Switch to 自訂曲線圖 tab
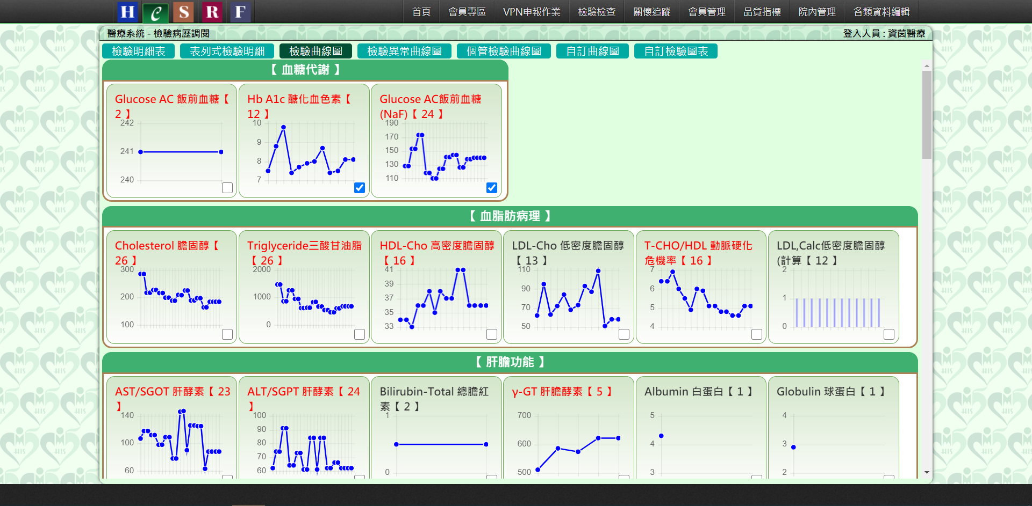1032x506 pixels. [x=592, y=51]
